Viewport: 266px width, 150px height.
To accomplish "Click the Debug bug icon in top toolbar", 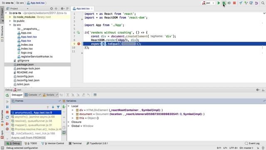I will [224, 3].
